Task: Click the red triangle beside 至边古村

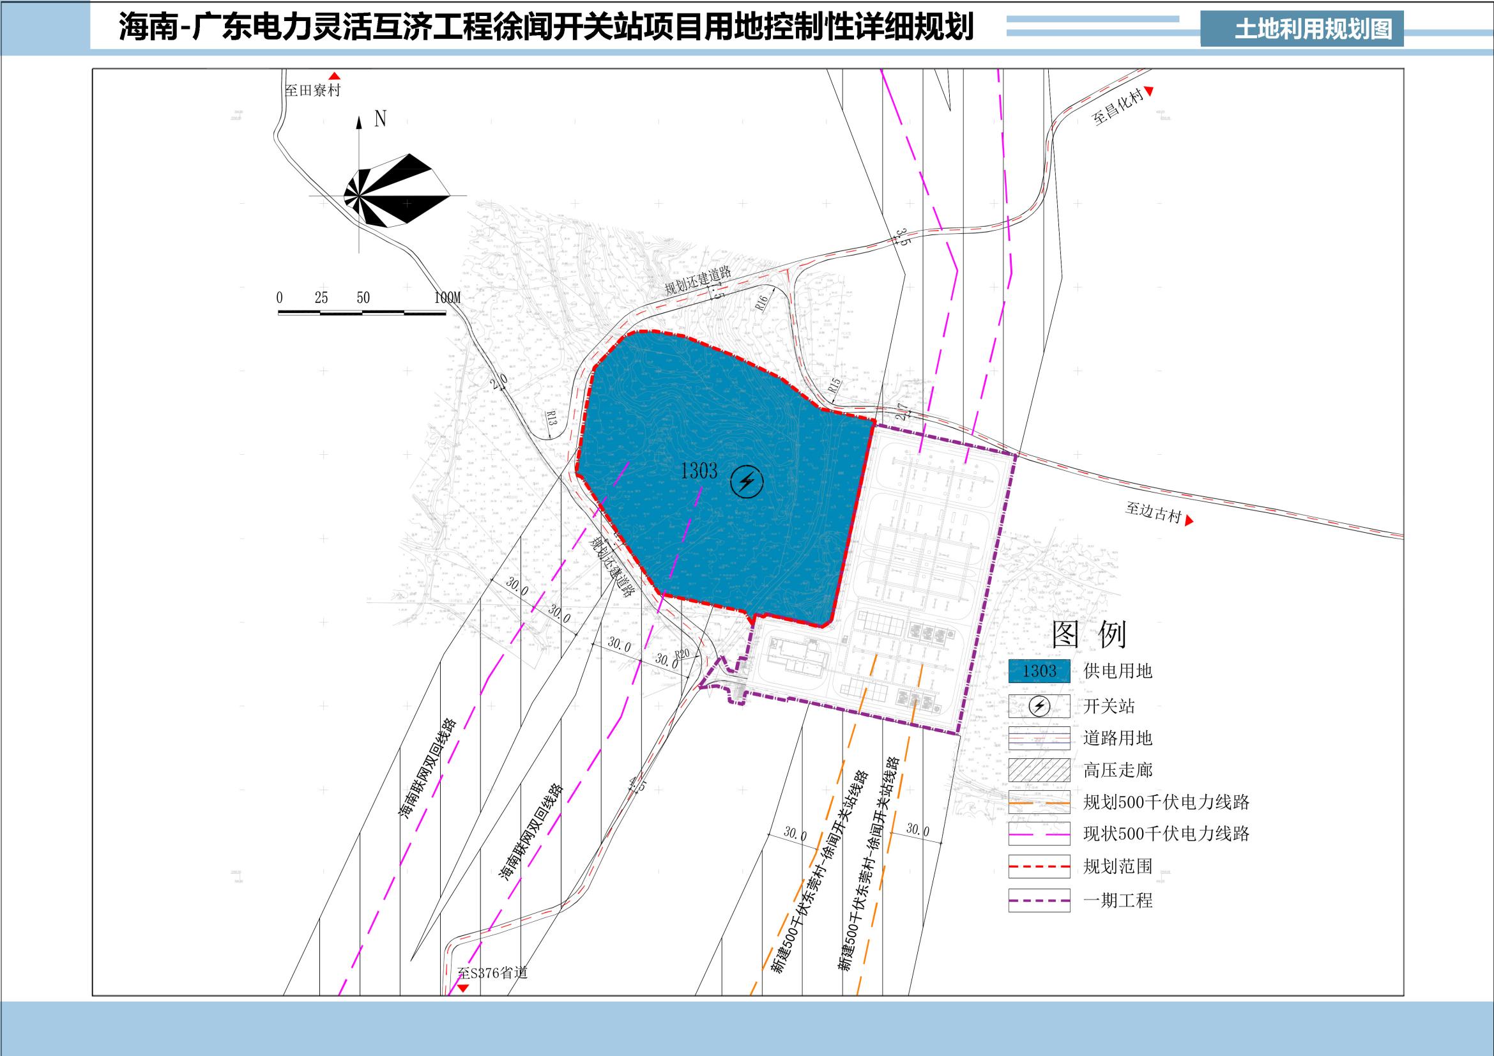Action: pos(1189,521)
